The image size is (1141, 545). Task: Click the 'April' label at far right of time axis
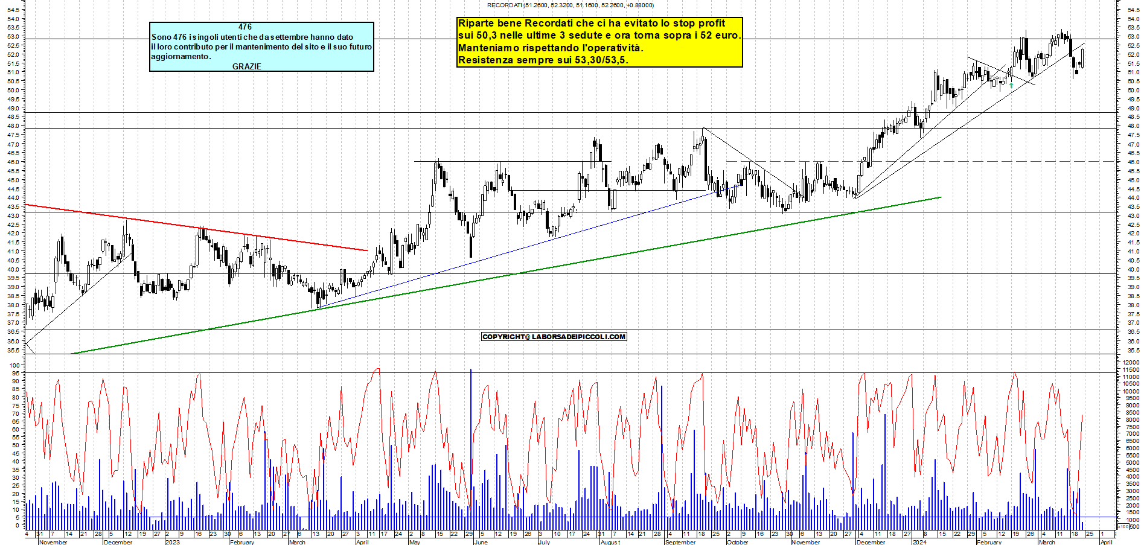tap(1106, 542)
